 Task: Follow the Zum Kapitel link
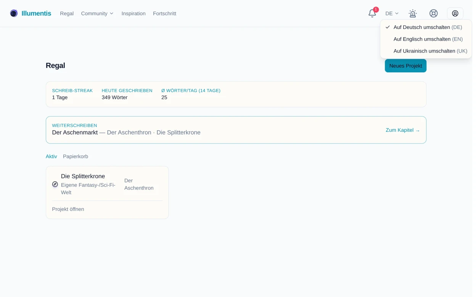[403, 130]
